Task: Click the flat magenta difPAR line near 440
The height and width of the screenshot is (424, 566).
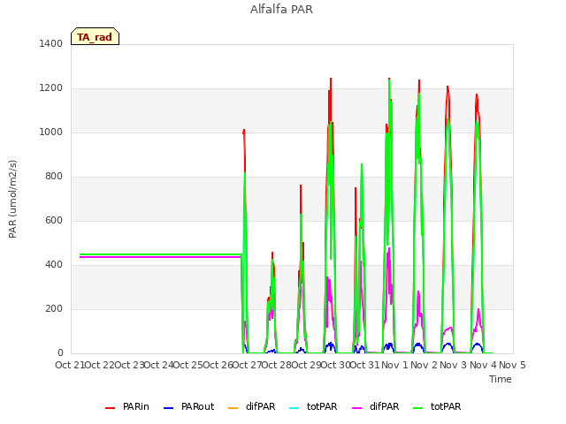Action: click(161, 257)
